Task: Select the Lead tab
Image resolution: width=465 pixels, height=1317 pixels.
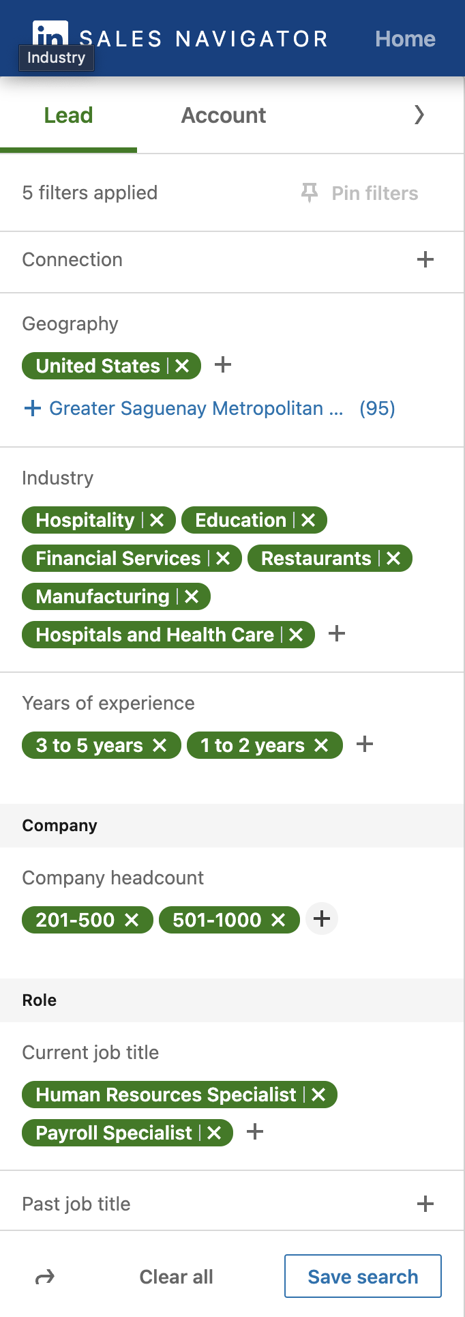Action: point(68,115)
